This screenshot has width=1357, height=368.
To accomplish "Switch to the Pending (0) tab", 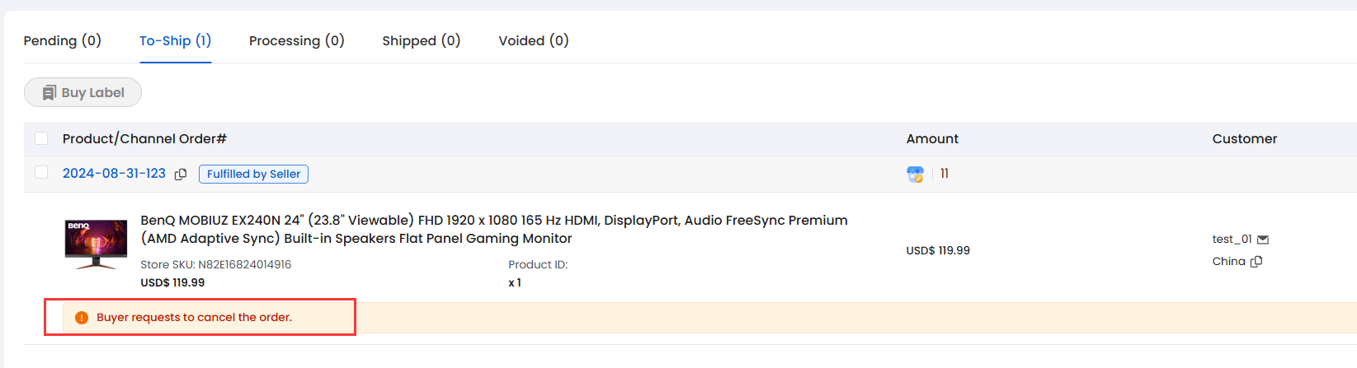I will (x=63, y=40).
